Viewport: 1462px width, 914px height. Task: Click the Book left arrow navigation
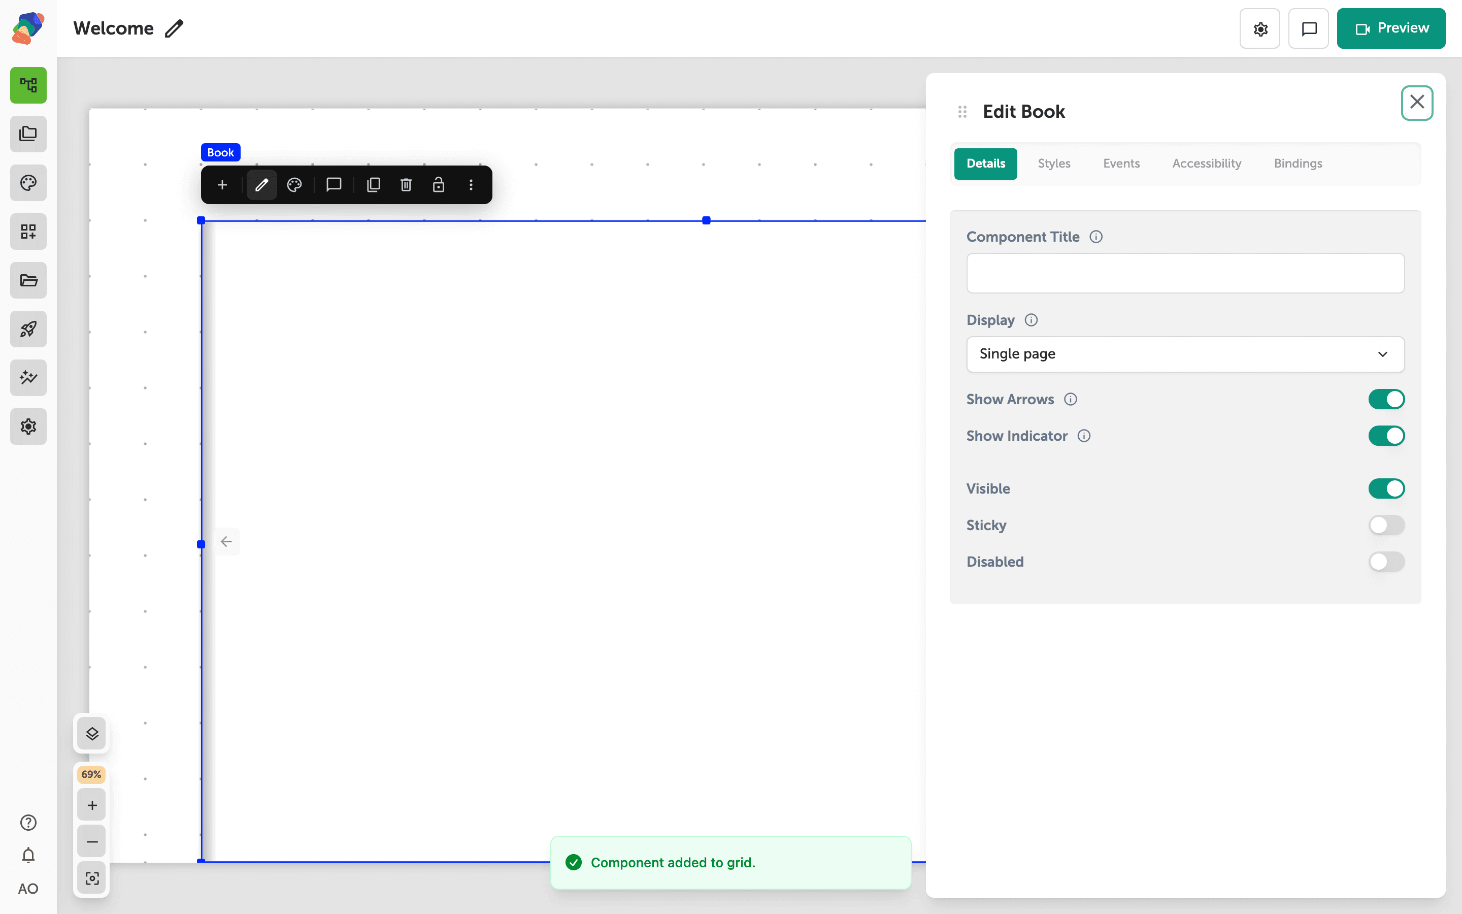point(226,542)
